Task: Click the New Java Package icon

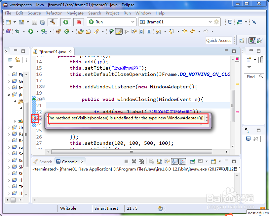Action: coord(59,31)
